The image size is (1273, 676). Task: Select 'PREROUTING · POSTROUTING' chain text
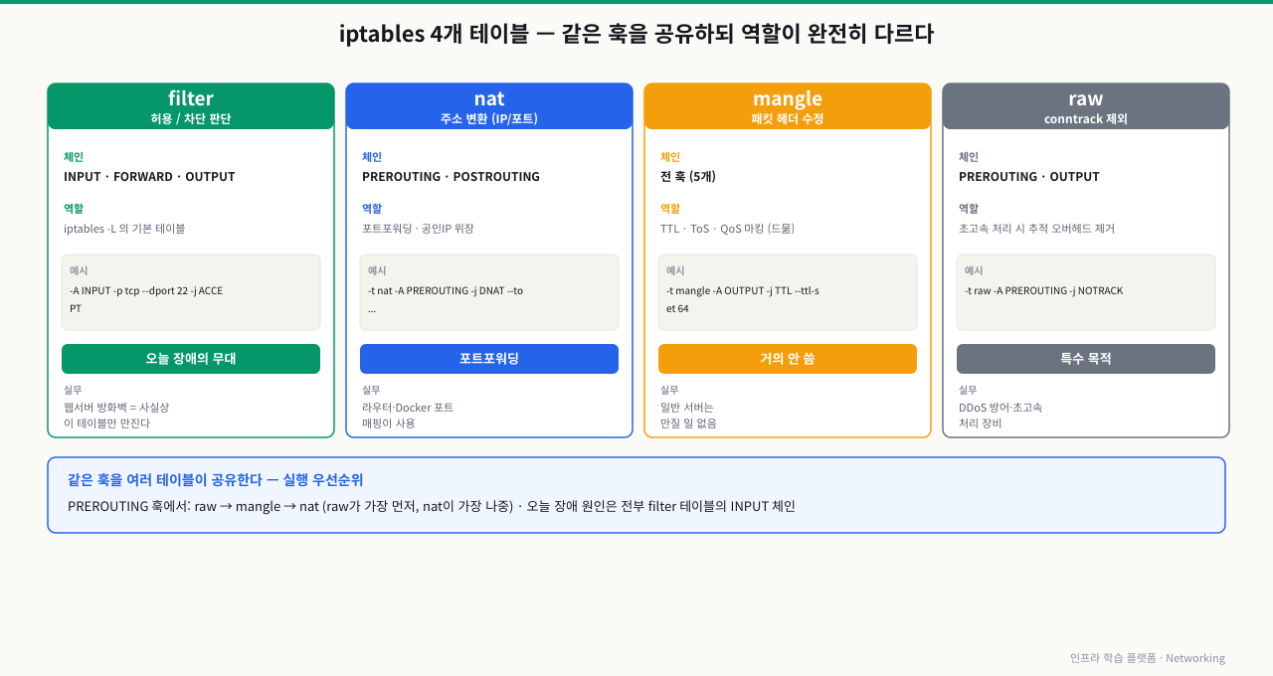click(451, 177)
